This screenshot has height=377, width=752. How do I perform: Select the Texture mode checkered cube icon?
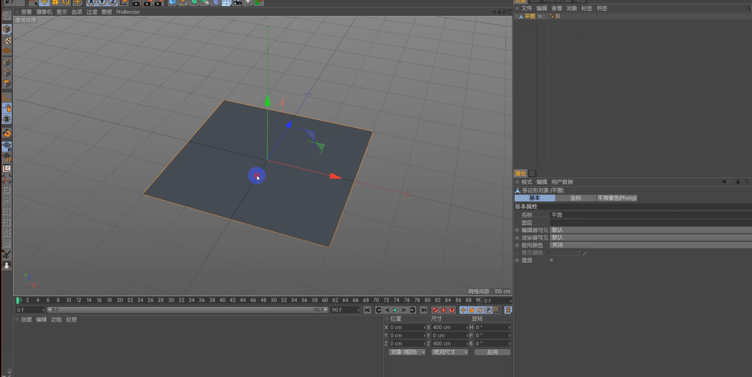click(x=7, y=40)
